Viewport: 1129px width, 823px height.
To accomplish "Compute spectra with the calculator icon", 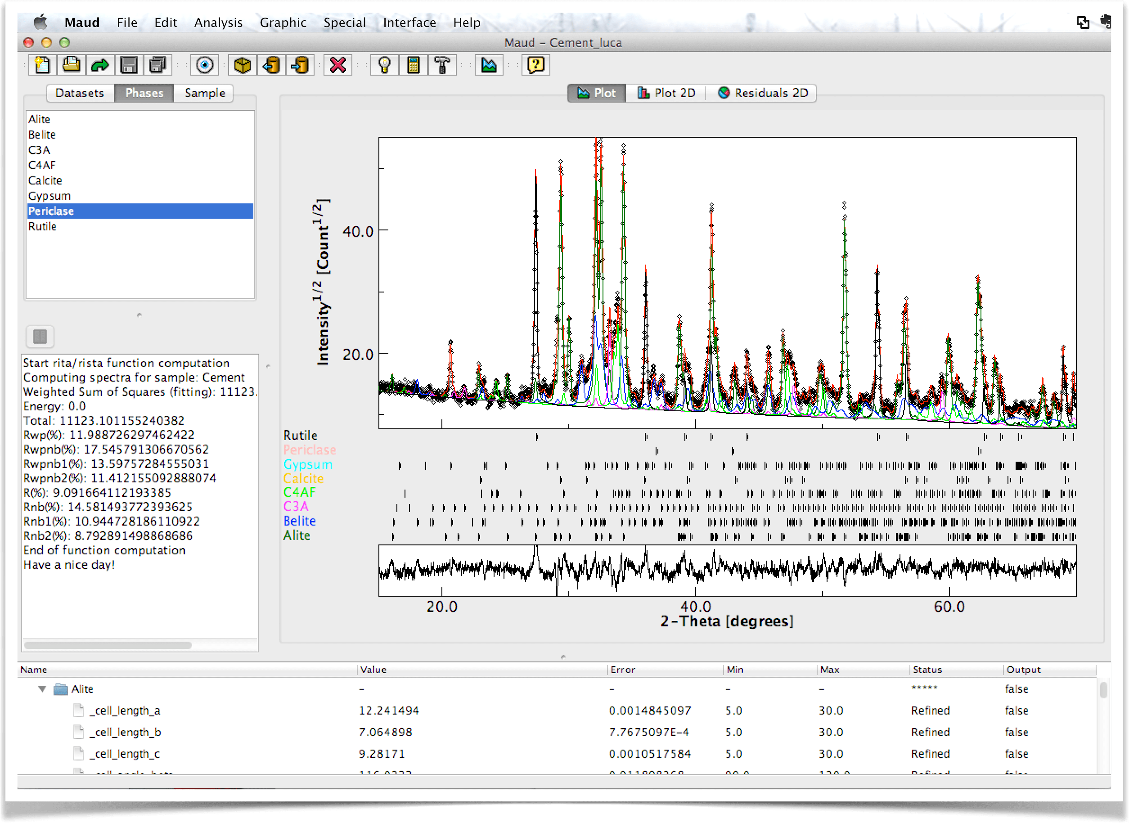I will click(x=414, y=65).
